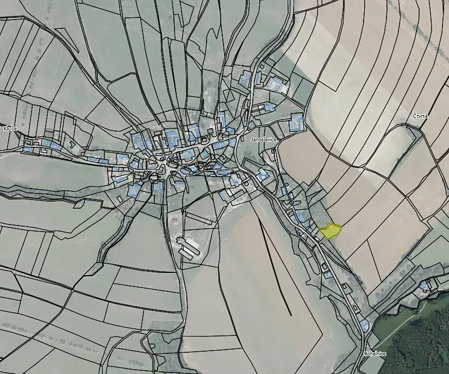This screenshot has width=449, height=374.
Task: Click the red-roofed house south of village center
Action: (x=174, y=220)
